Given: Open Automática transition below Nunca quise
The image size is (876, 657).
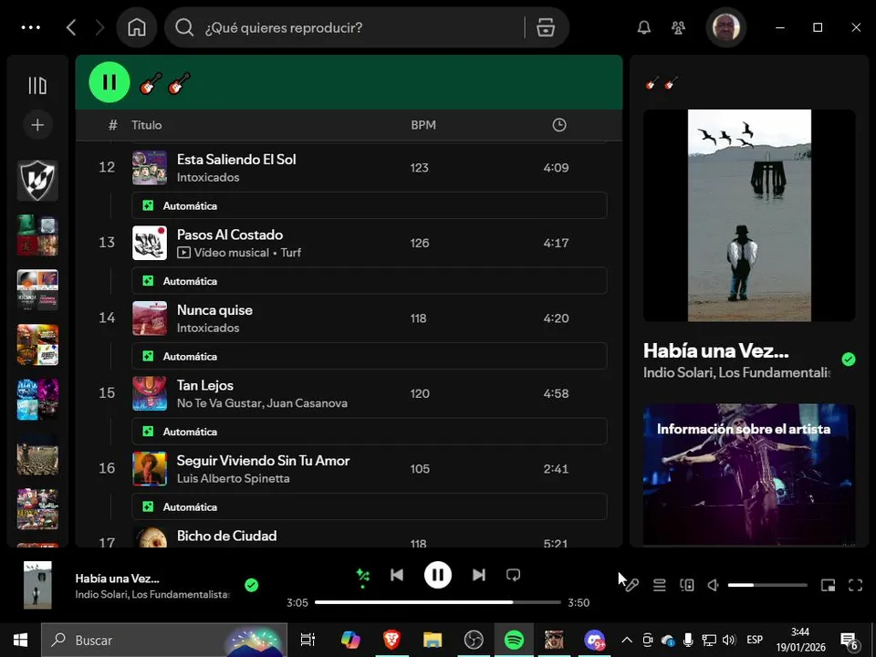Looking at the screenshot, I should (370, 356).
